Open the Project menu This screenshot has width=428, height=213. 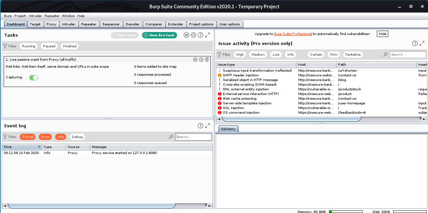(x=20, y=16)
